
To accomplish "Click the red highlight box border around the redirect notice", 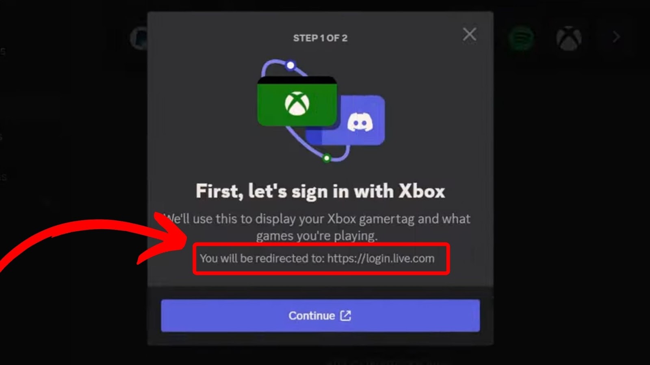I will (x=321, y=244).
